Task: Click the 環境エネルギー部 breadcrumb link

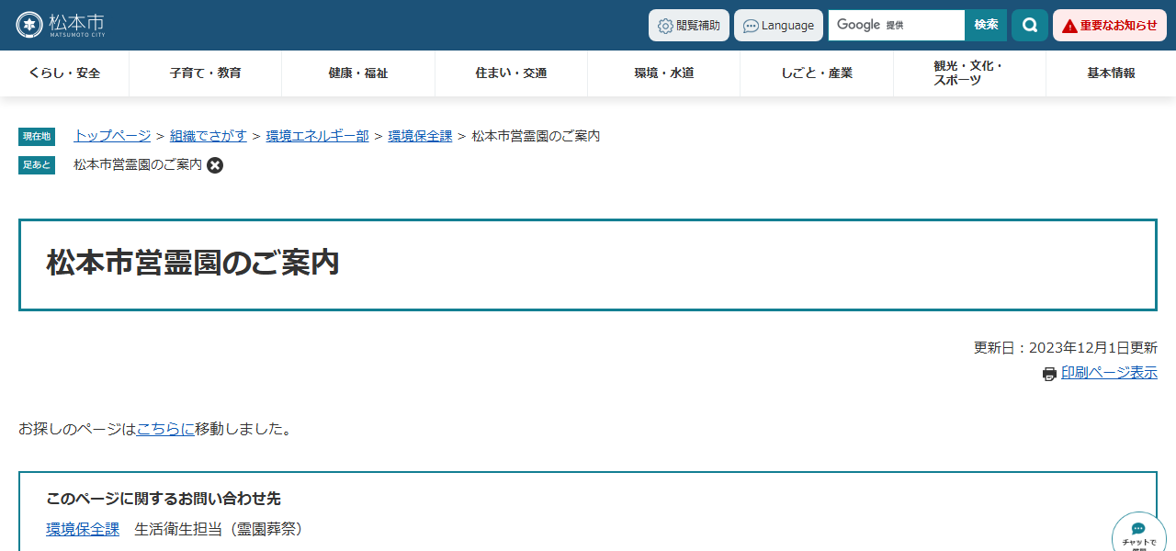Action: (317, 135)
